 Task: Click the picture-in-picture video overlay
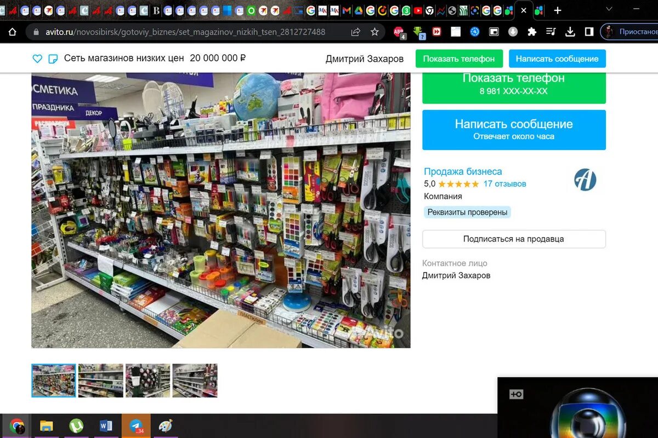click(577, 407)
